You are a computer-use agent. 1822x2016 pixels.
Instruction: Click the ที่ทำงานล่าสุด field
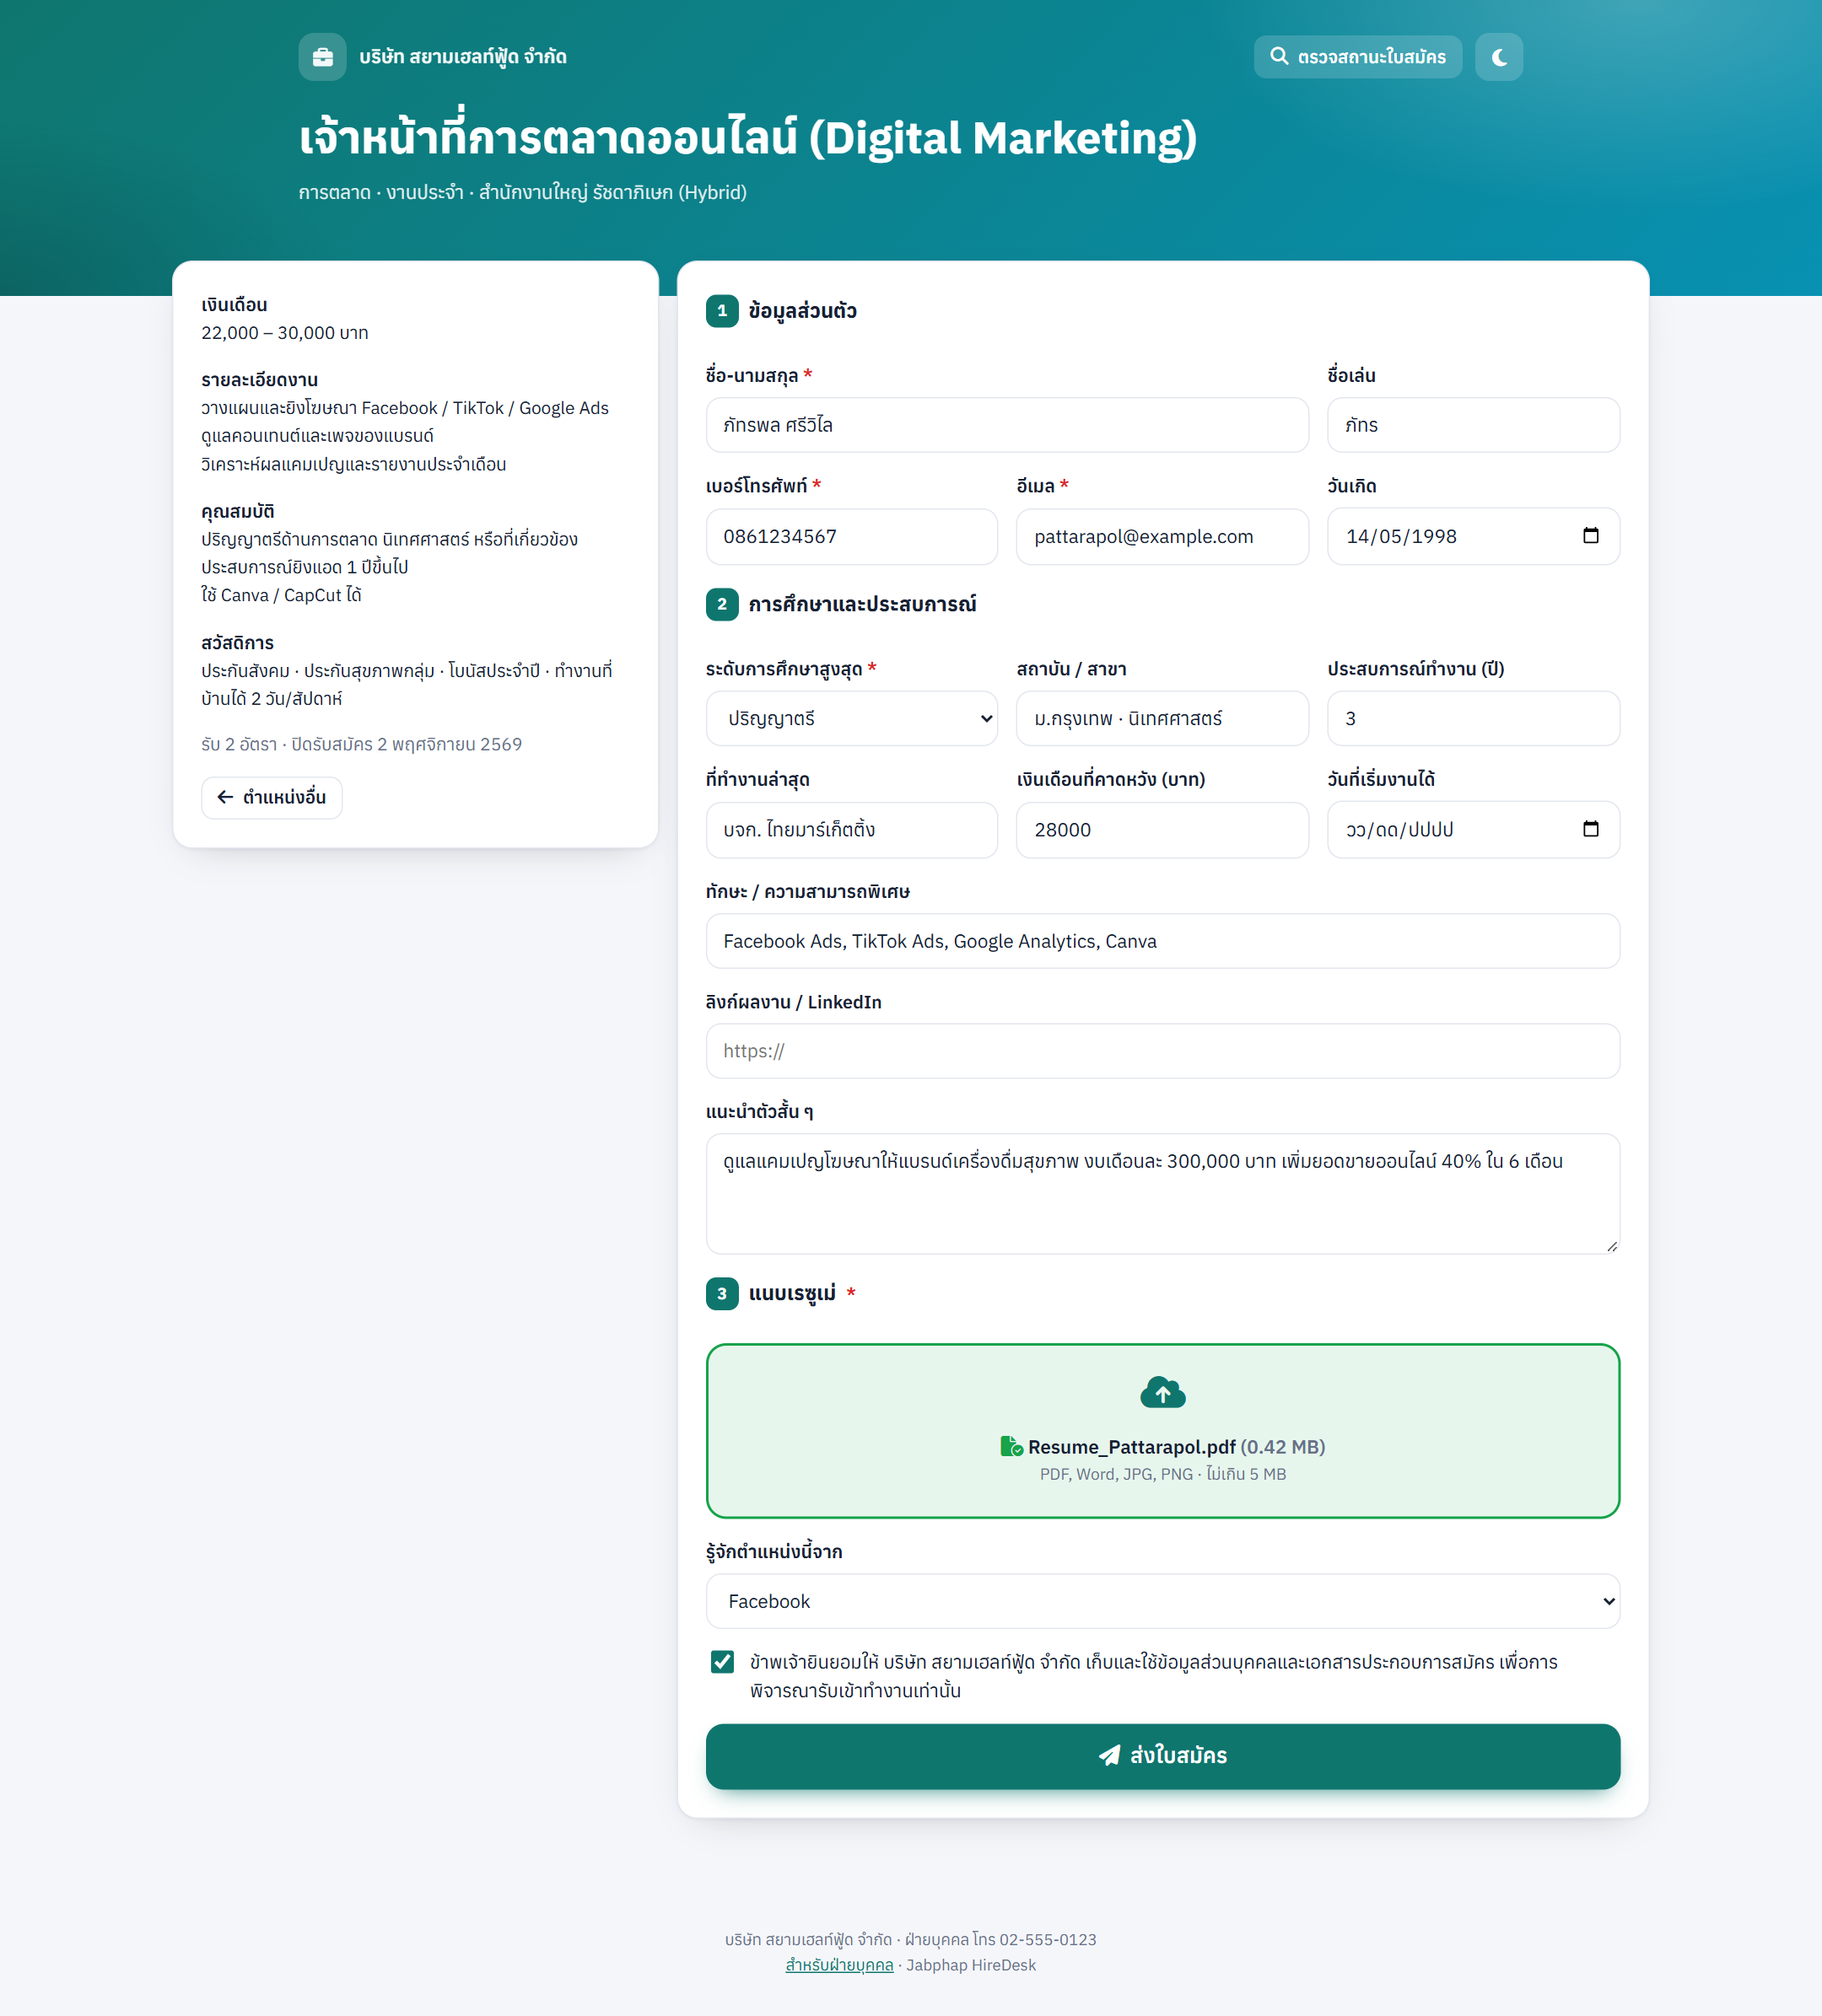[x=851, y=830]
